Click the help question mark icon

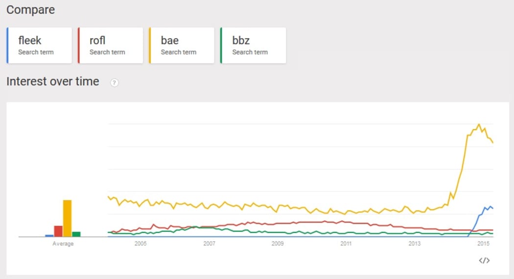pyautogui.click(x=115, y=83)
